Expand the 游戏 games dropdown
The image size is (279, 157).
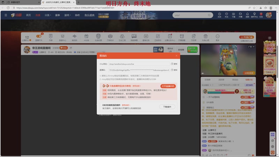pyautogui.click(x=67, y=15)
